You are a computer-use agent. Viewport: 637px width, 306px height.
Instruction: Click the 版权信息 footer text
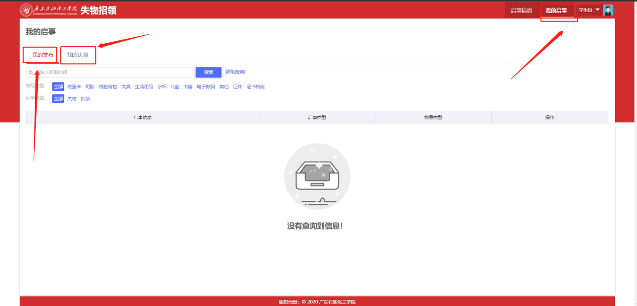click(x=317, y=302)
